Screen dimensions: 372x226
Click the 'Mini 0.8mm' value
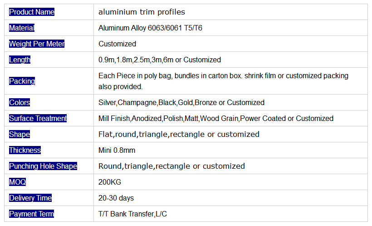(117, 151)
